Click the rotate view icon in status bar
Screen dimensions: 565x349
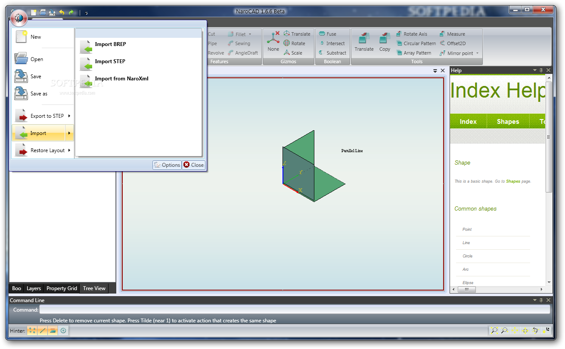point(536,331)
